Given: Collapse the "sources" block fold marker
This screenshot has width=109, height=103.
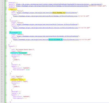Looking at the screenshot, I should 6,8.
